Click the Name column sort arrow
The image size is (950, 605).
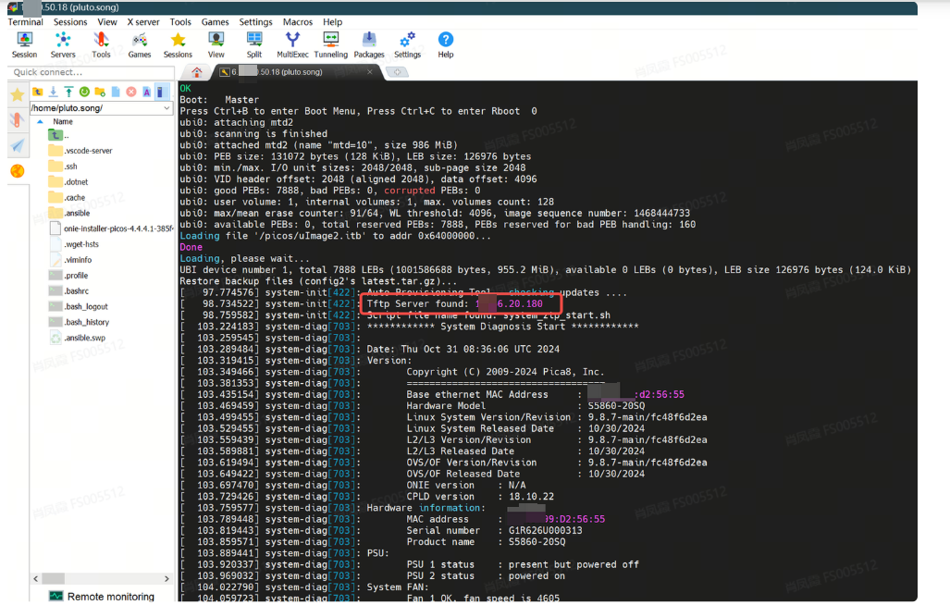[40, 121]
